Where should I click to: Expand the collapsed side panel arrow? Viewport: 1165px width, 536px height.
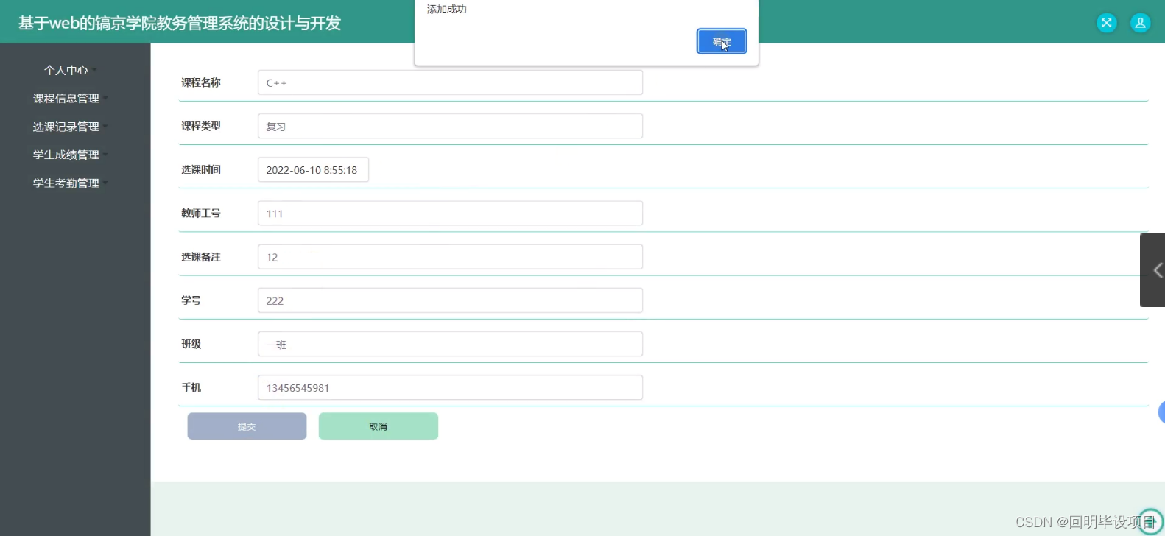[x=1154, y=270]
